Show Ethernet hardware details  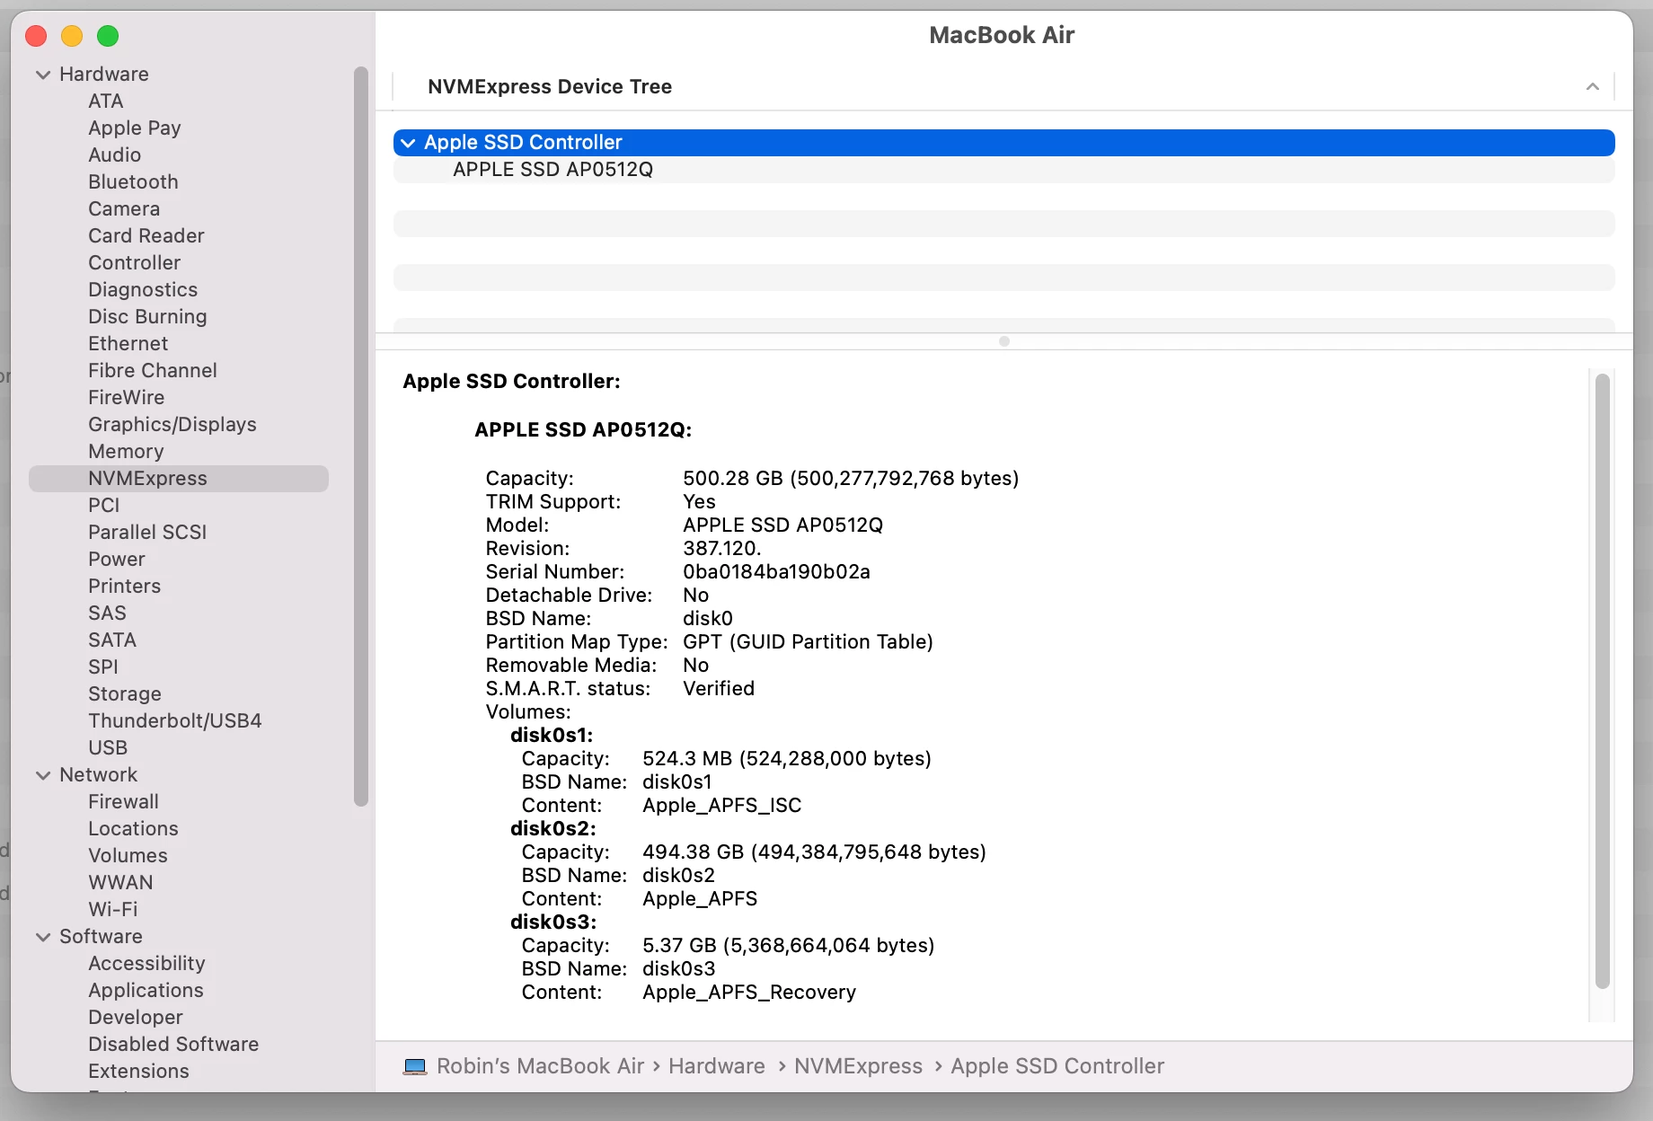[128, 344]
